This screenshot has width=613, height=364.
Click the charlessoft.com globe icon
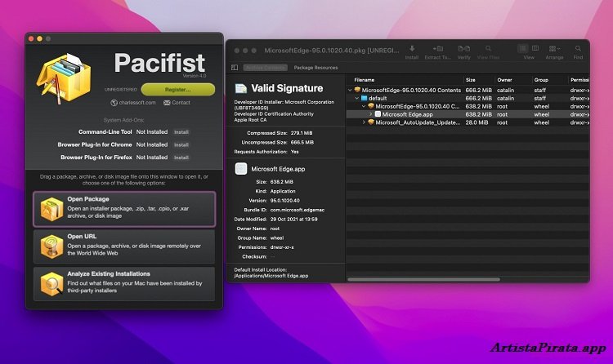(114, 103)
